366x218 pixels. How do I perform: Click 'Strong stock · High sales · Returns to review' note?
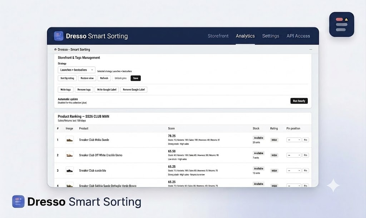[186, 175]
